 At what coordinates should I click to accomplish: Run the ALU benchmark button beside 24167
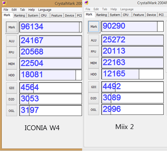[12, 41]
